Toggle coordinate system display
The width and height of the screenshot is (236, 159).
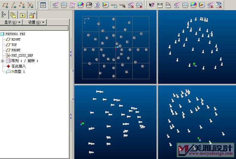click(x=30, y=5)
